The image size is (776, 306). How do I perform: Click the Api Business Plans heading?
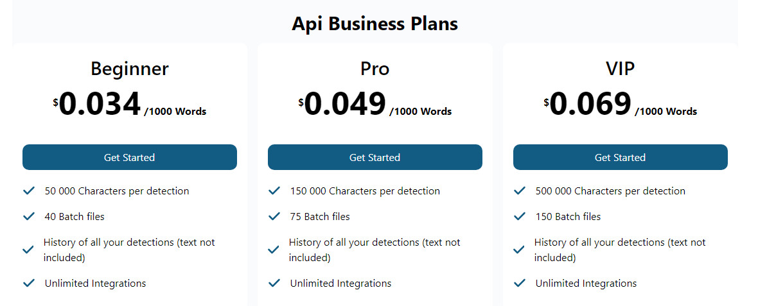coord(375,24)
